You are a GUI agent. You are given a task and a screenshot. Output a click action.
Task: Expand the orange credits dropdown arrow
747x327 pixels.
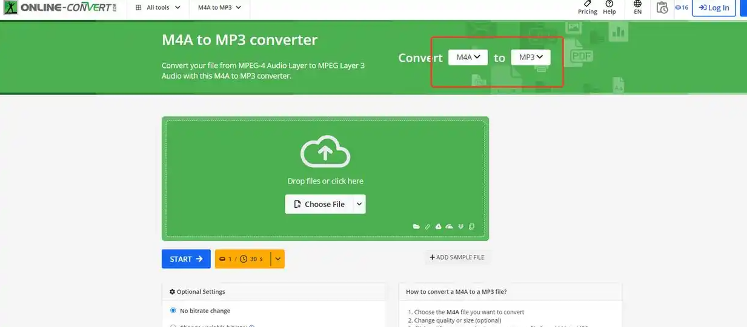tap(277, 259)
